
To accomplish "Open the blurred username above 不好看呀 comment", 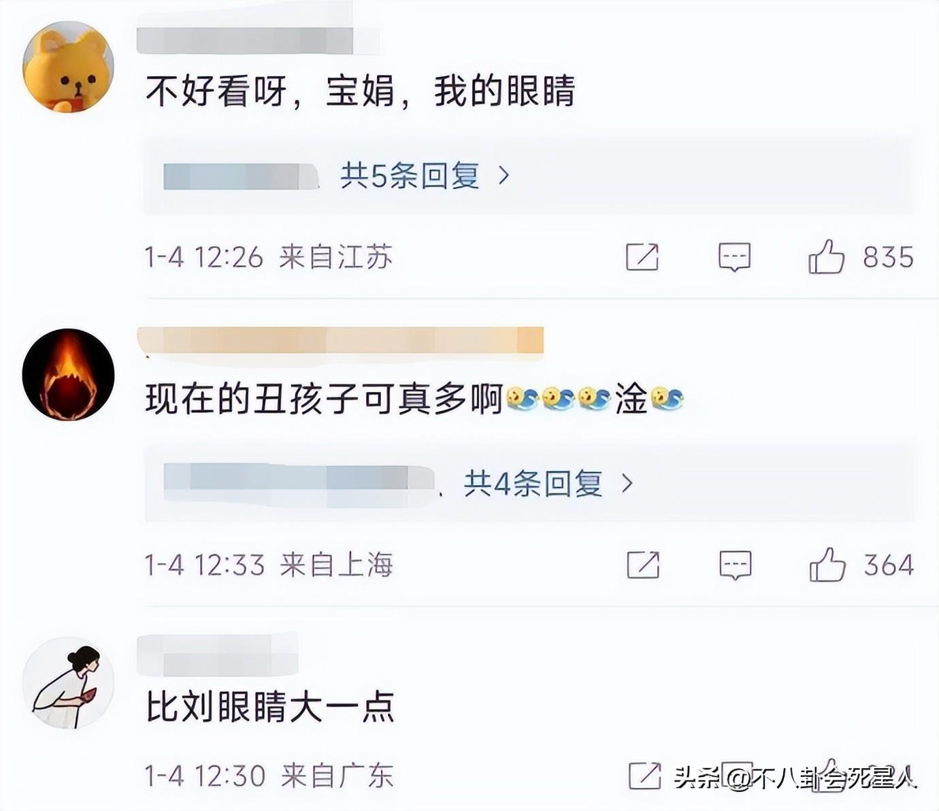I will 257,39.
